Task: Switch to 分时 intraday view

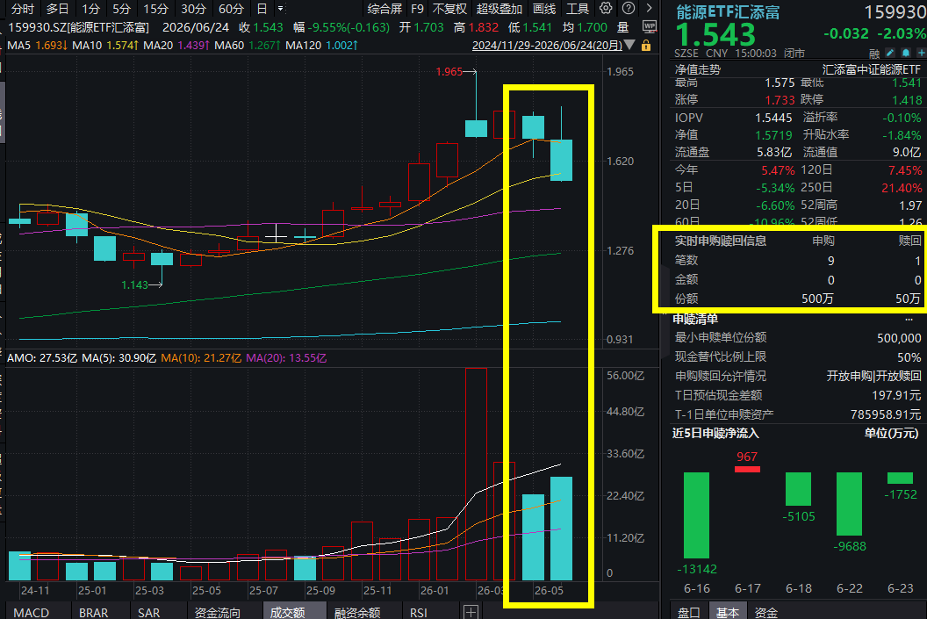Action: (x=23, y=9)
